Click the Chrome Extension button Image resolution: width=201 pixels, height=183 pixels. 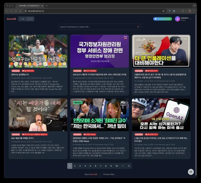pyautogui.click(x=162, y=19)
